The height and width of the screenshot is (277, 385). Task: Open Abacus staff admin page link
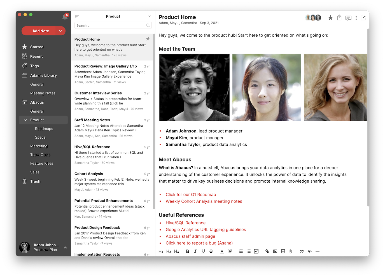pos(190,236)
